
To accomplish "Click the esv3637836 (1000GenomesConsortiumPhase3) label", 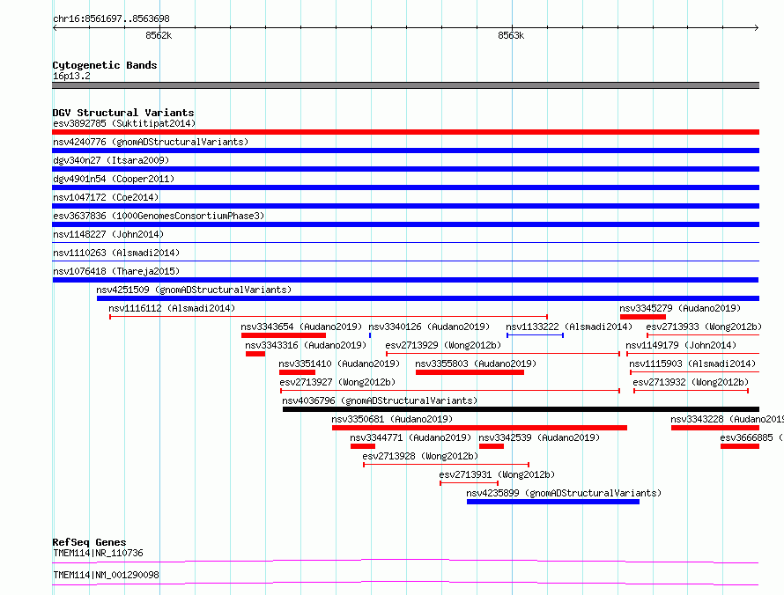I will point(159,216).
